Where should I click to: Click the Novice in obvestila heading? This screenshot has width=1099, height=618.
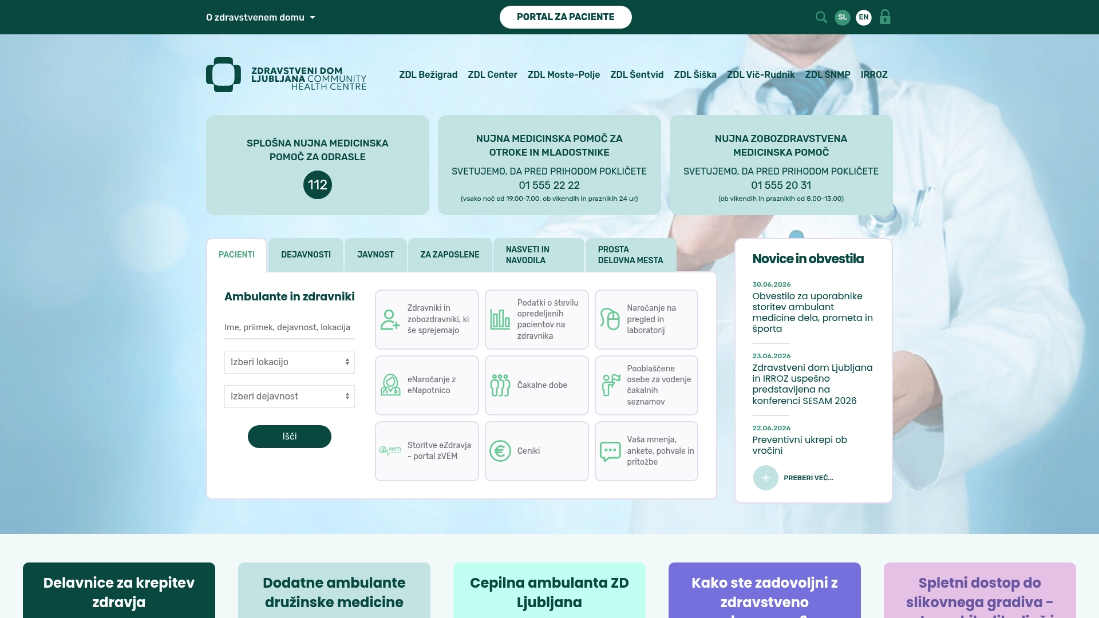pyautogui.click(x=808, y=259)
